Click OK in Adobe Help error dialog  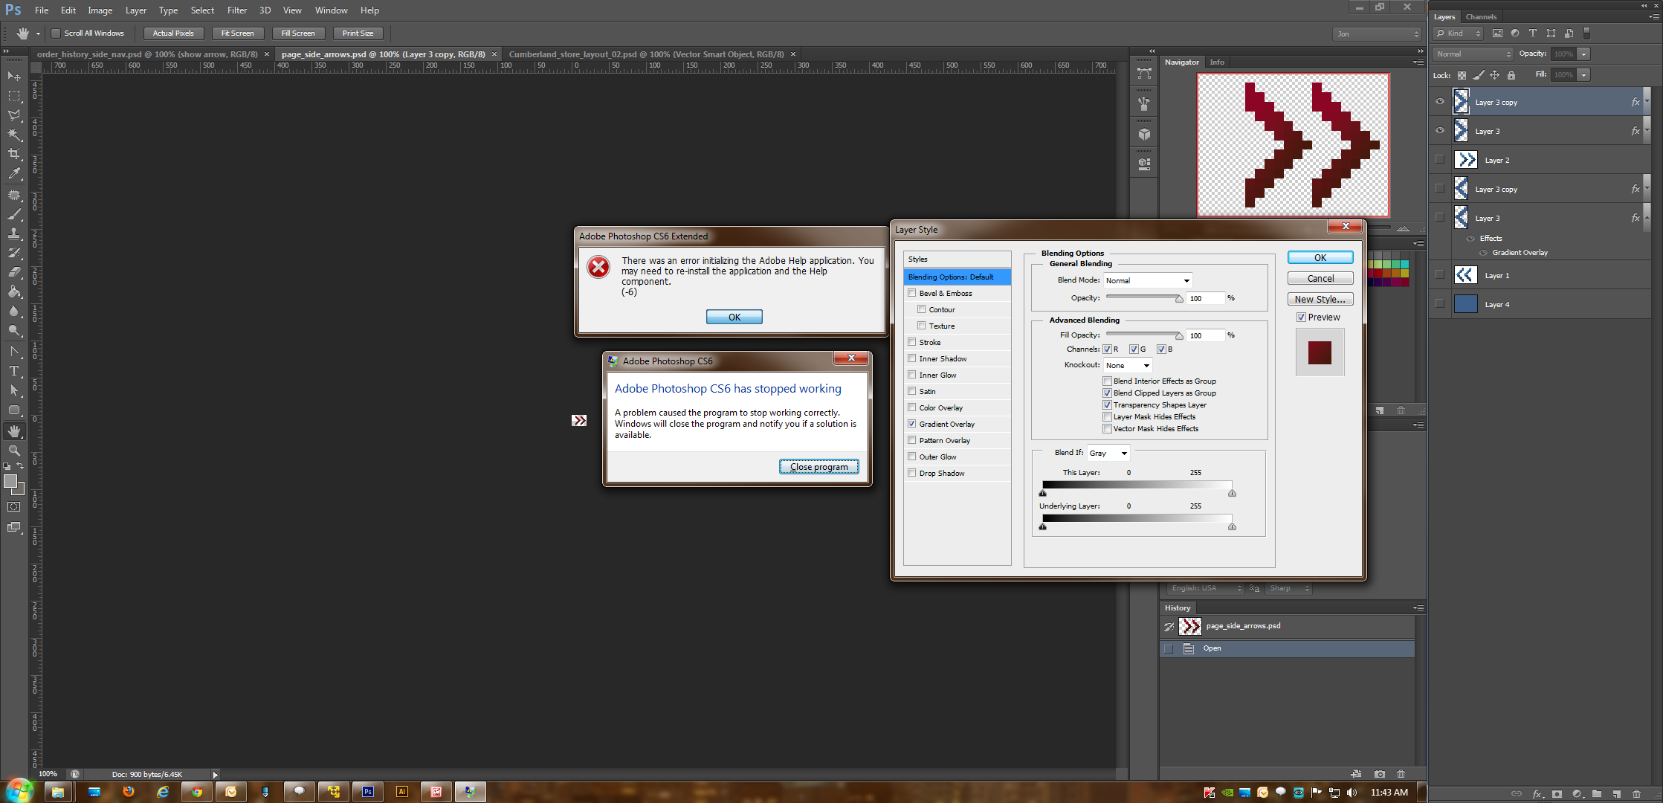tap(734, 317)
